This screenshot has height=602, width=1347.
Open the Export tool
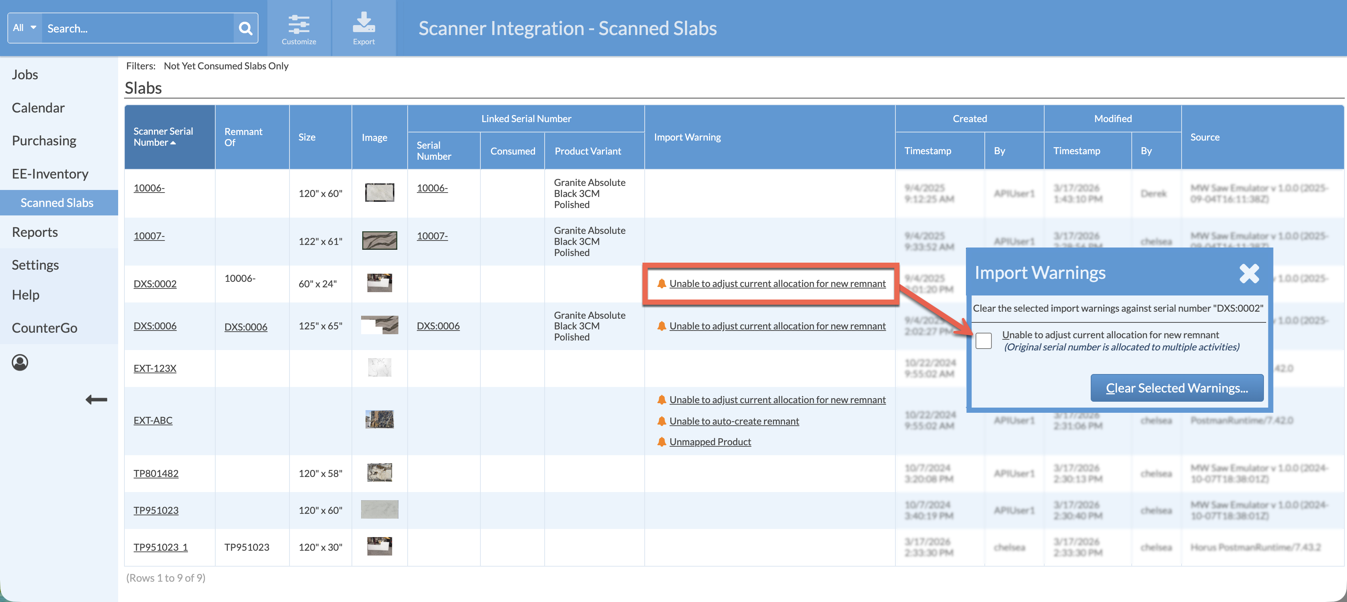364,27
